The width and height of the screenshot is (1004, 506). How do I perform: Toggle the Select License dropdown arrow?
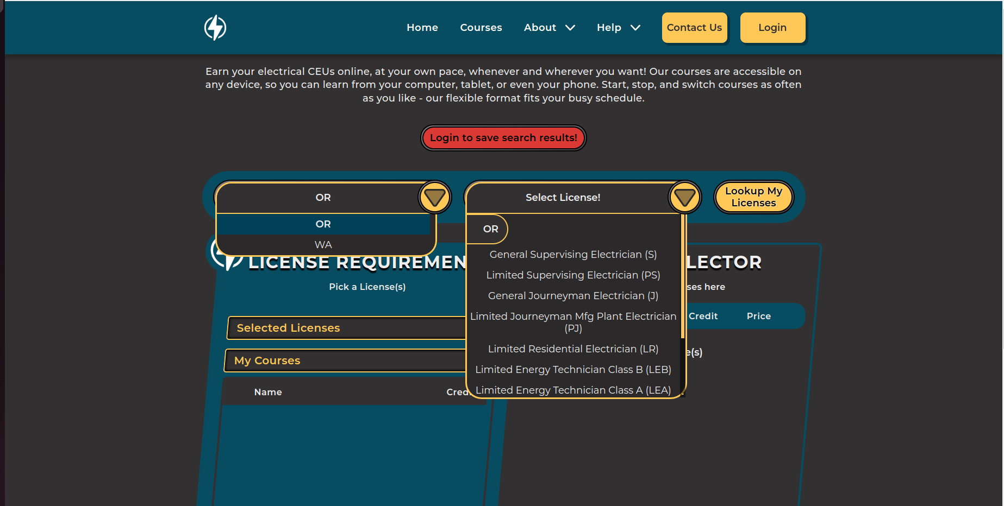tap(684, 197)
